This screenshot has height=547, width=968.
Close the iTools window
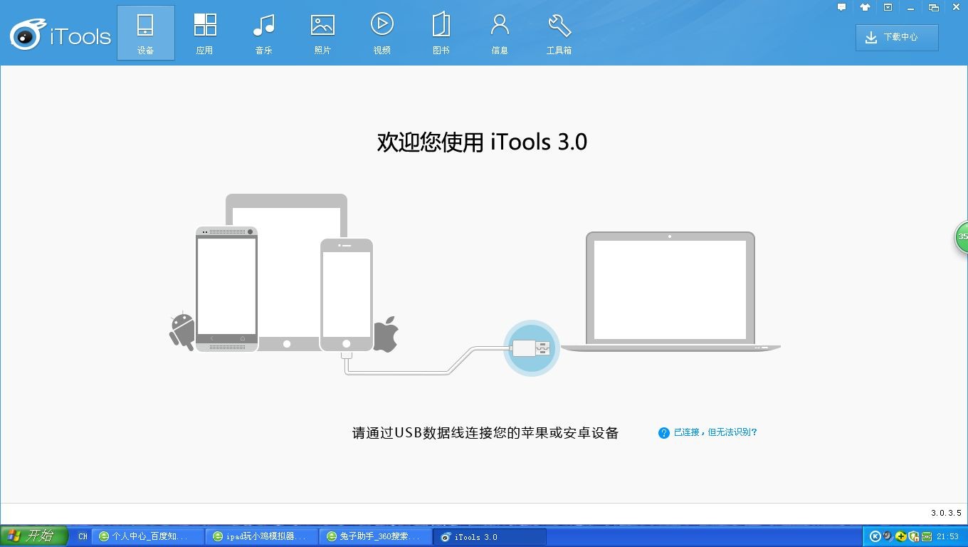[955, 7]
